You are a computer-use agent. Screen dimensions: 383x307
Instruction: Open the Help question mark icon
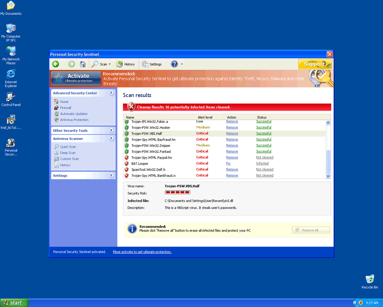coord(174,64)
